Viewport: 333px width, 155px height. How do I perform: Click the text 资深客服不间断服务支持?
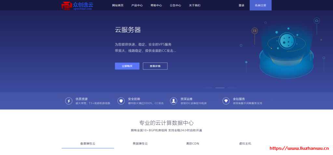coord(247,103)
